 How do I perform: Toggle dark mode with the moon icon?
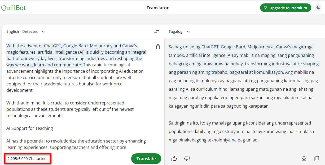[x=318, y=8]
